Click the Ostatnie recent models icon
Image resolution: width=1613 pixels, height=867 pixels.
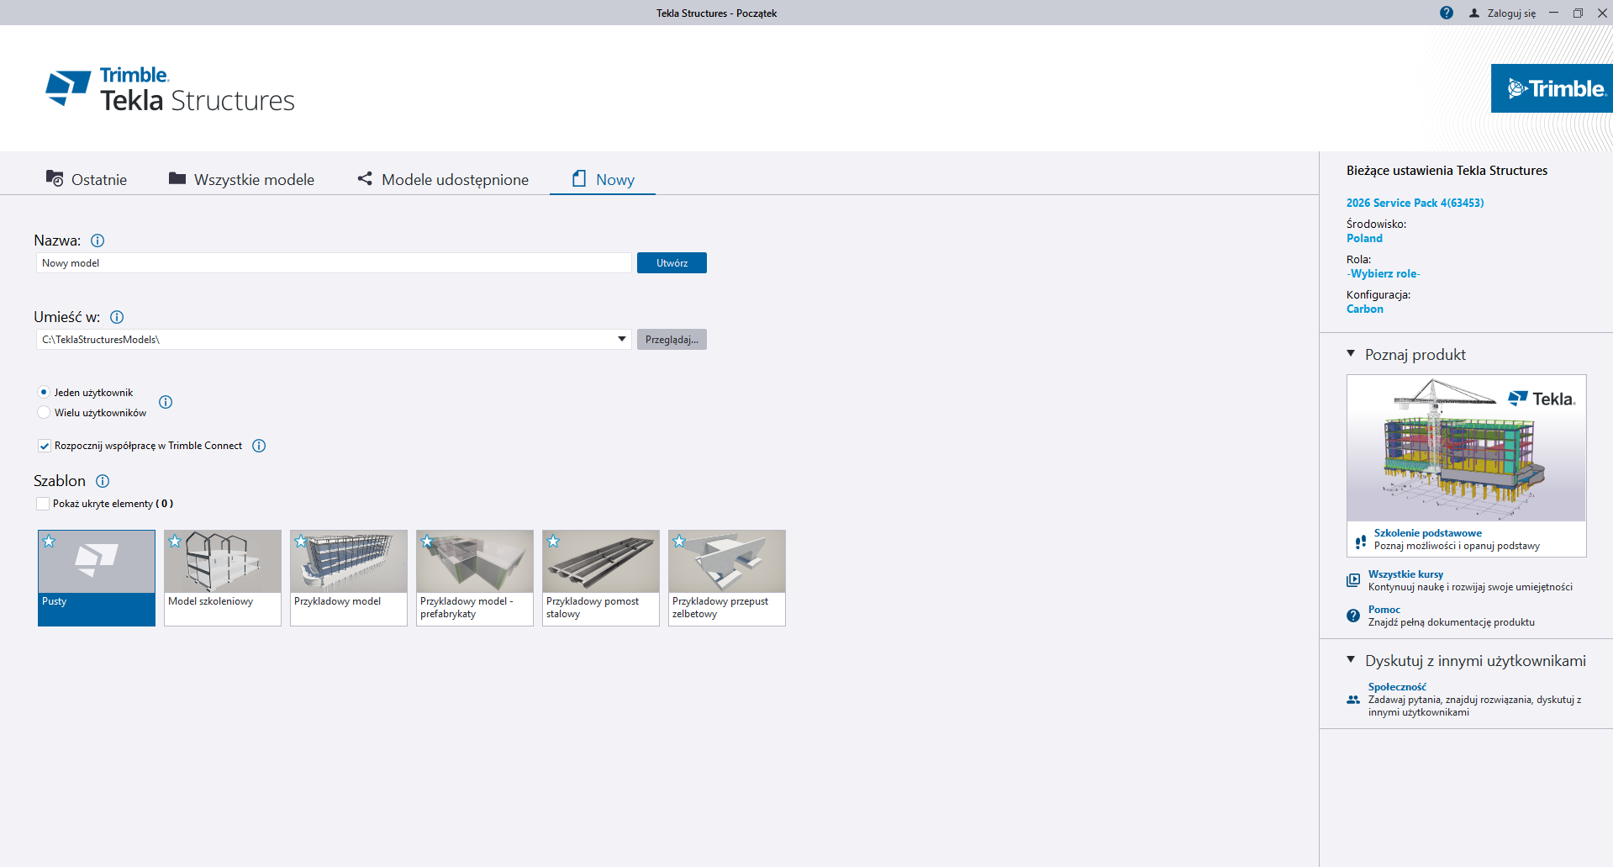(55, 178)
